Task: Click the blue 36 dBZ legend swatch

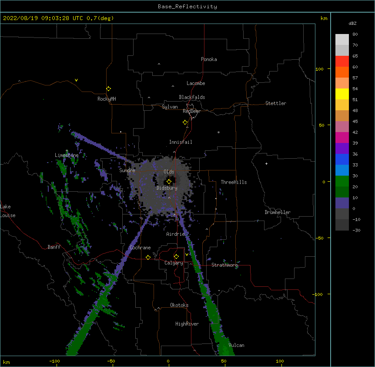Action: (x=342, y=159)
